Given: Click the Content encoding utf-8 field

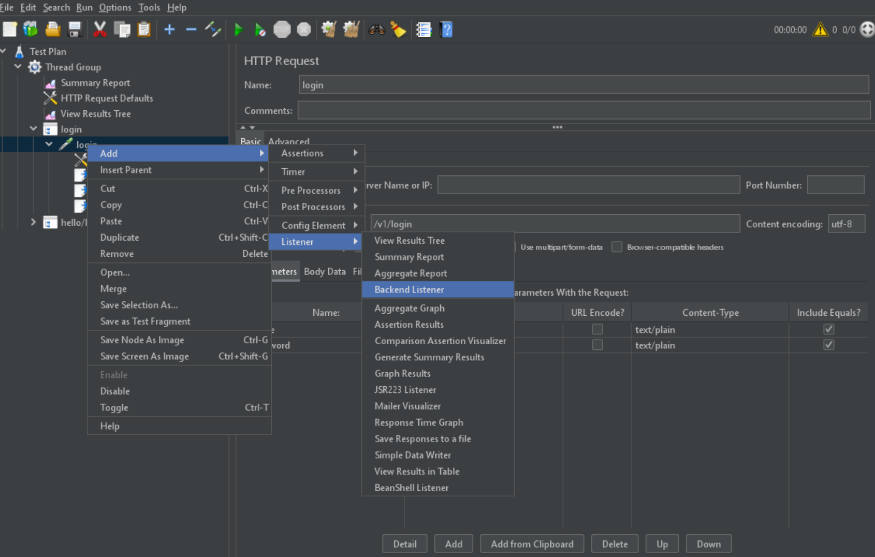Looking at the screenshot, I should [846, 224].
